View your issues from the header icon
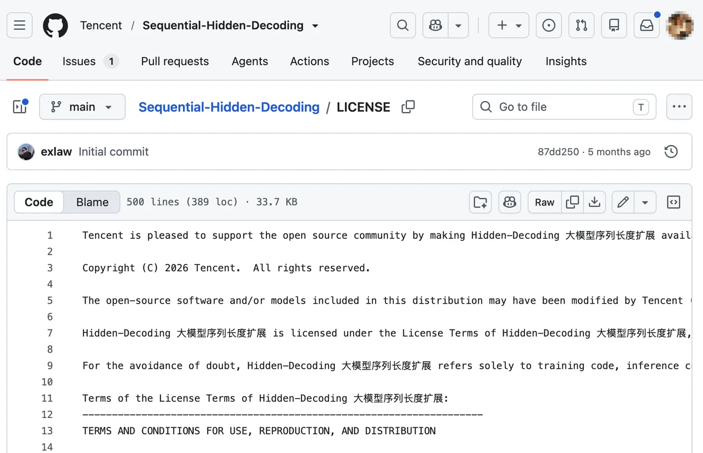 pyautogui.click(x=549, y=25)
